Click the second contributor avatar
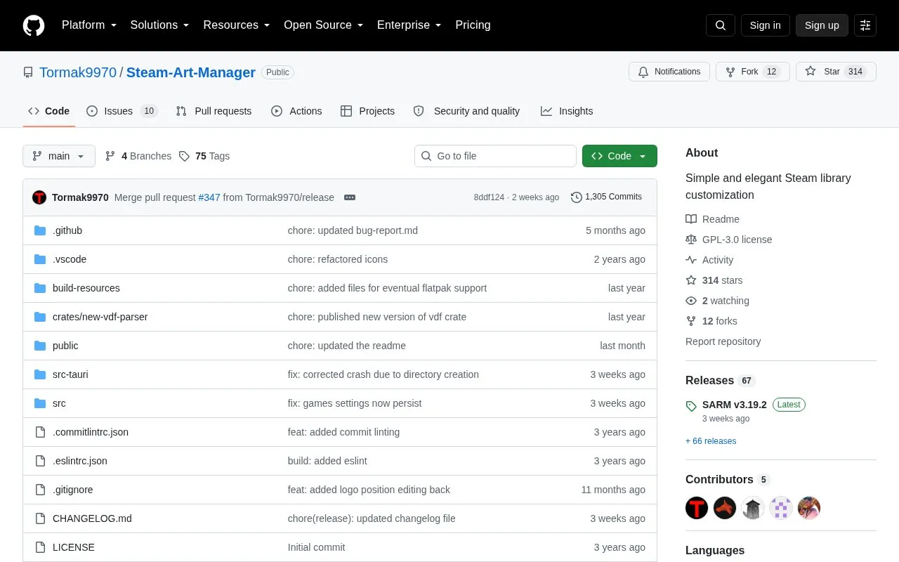Screen dimensions: 899x562 pyautogui.click(x=725, y=508)
